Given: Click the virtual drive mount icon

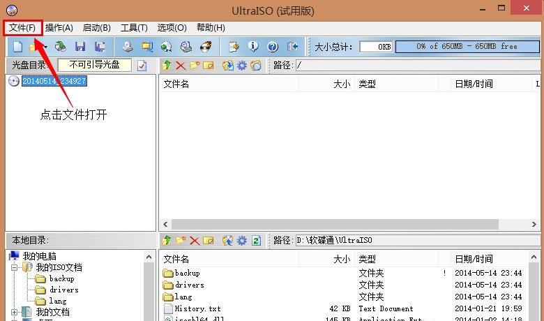Looking at the screenshot, I should click(x=186, y=47).
